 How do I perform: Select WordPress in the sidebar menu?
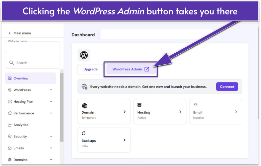pyautogui.click(x=30, y=90)
